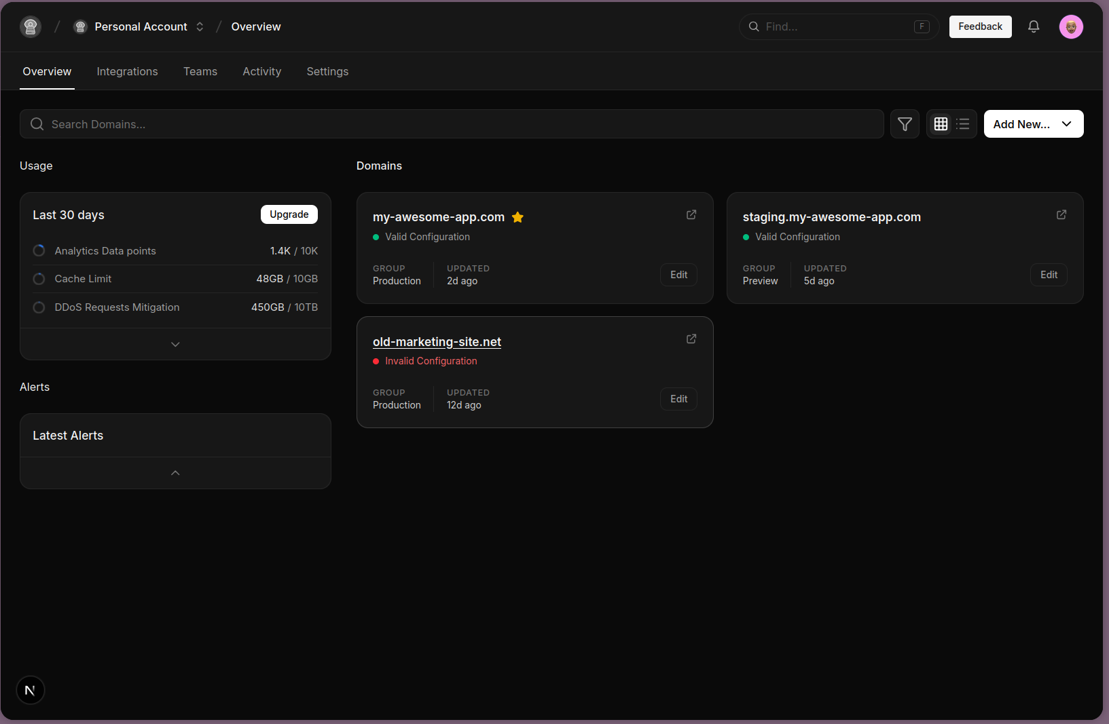Switch to list view layout

[963, 124]
